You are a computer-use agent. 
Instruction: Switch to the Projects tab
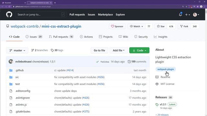coord(106,37)
